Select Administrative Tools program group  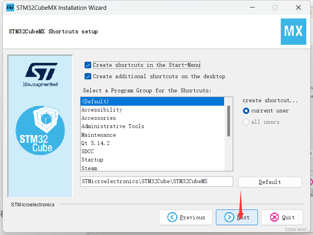152,126
